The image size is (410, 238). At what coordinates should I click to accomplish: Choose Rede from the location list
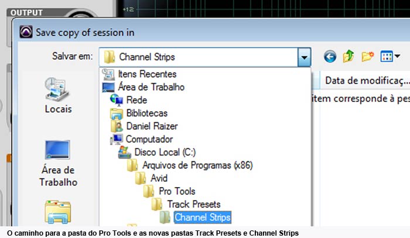click(136, 100)
